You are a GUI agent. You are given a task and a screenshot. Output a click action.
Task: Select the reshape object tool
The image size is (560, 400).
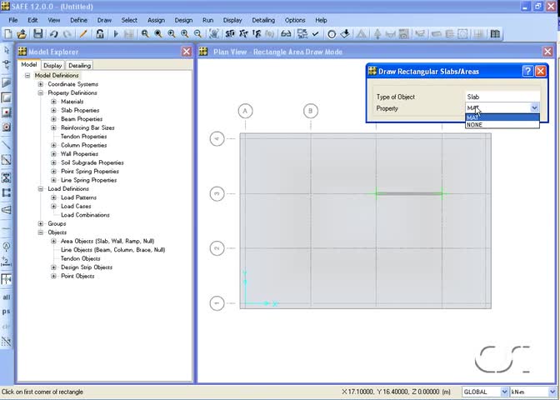pyautogui.click(x=7, y=65)
